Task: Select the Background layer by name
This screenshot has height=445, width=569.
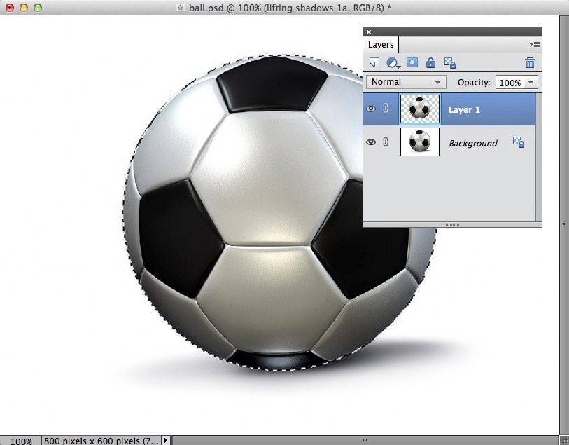Action: [x=472, y=143]
